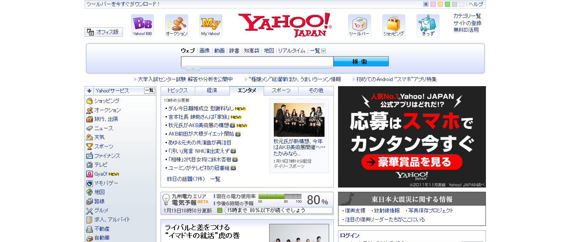Screen dimensions: 570x242
Task: Open the きっず robot icon
Action: coord(428,26)
